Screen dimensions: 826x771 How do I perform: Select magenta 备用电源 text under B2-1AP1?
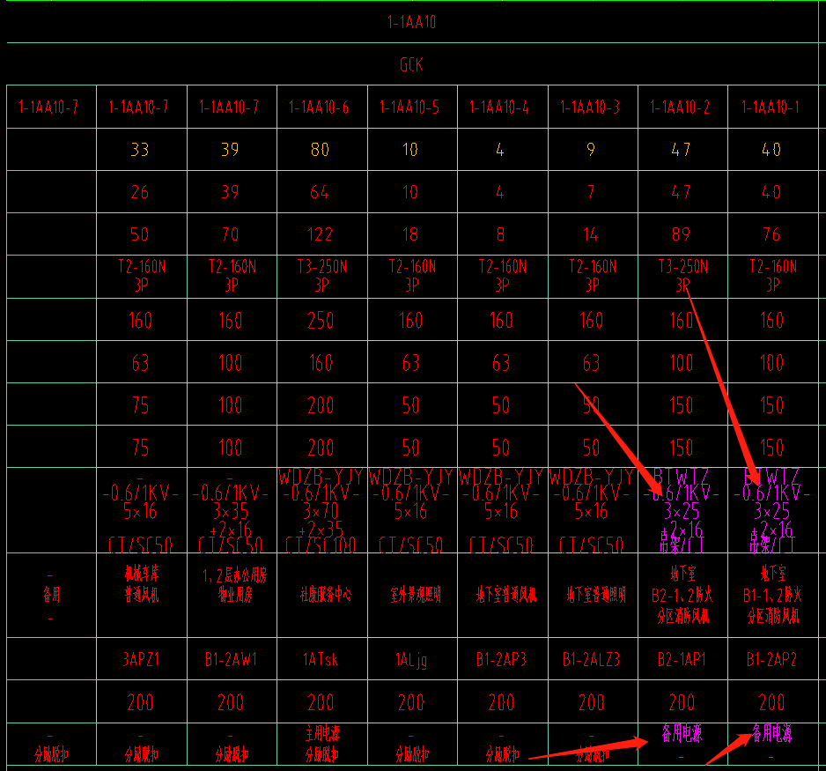682,733
